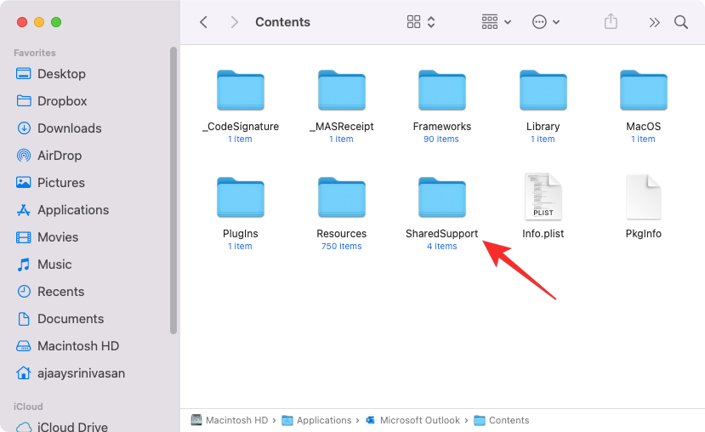Open the SharedSupport folder
Viewport: 705px width, 432px height.
[x=441, y=198]
